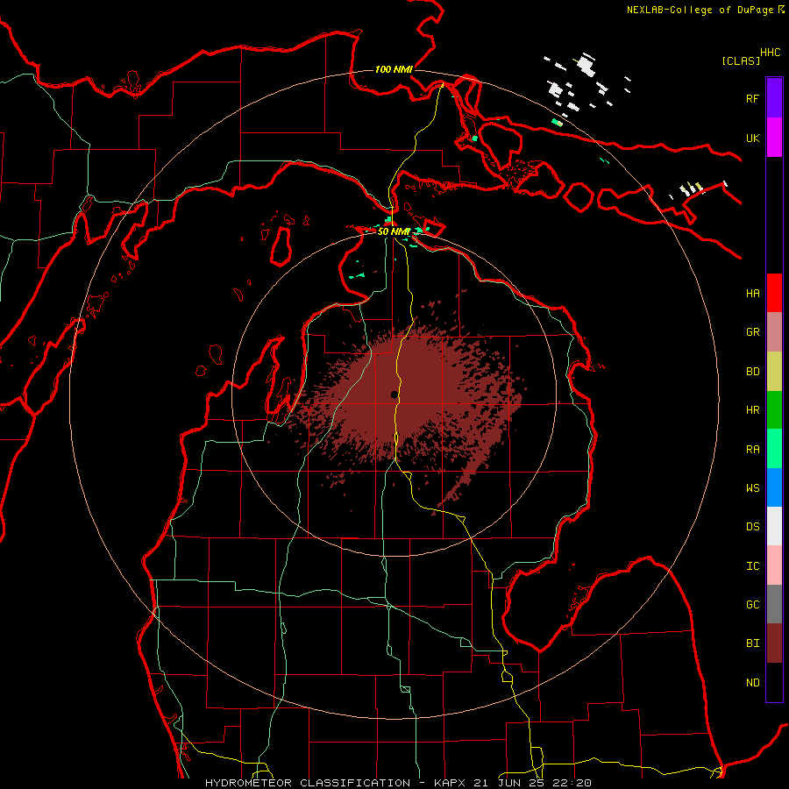789x789 pixels.
Task: Select the BD yellow legend color block
Action: click(774, 372)
